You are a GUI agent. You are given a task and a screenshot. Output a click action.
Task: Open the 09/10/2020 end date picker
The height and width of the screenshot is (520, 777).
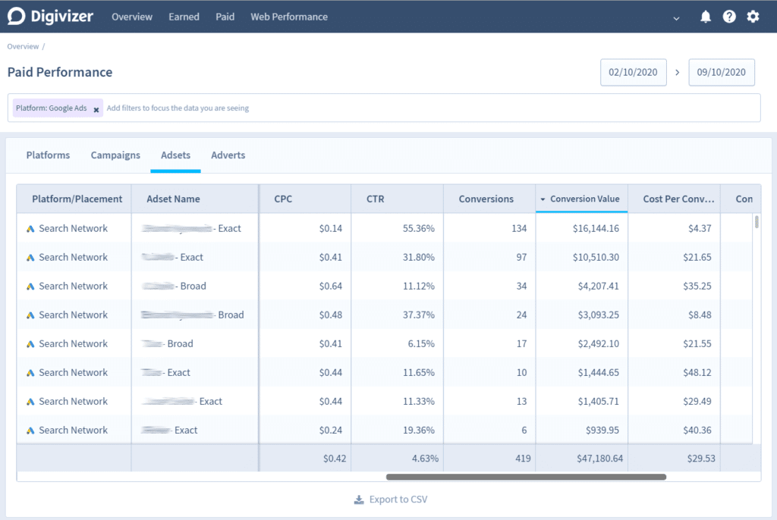pos(722,73)
